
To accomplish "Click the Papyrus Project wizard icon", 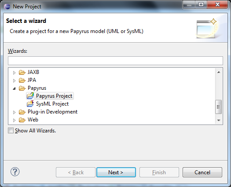I will (30, 96).
